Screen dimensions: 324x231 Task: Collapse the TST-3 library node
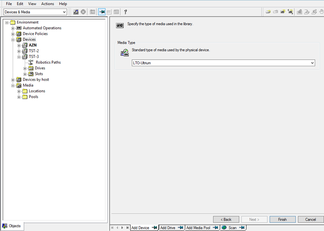[19, 57]
